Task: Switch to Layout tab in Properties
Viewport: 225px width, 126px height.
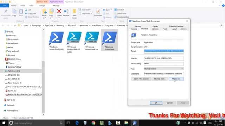Action: (174, 29)
